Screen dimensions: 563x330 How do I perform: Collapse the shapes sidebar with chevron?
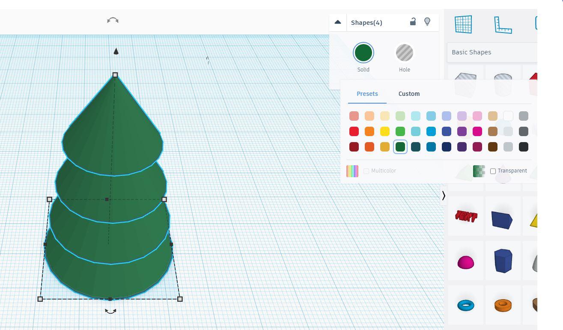pyautogui.click(x=444, y=196)
